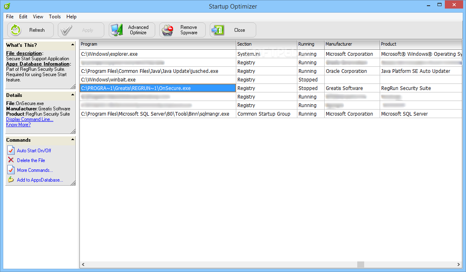The width and height of the screenshot is (466, 272).
Task: Click the Auto Start On/Off command link
Action: coord(34,151)
